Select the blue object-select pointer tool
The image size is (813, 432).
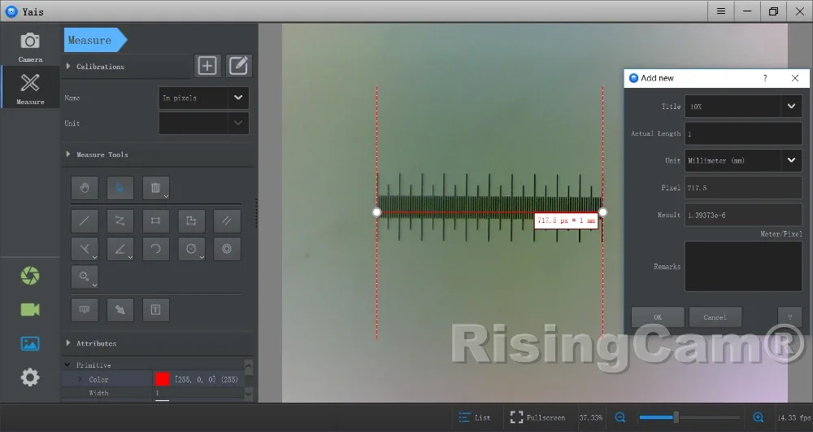[x=120, y=187]
